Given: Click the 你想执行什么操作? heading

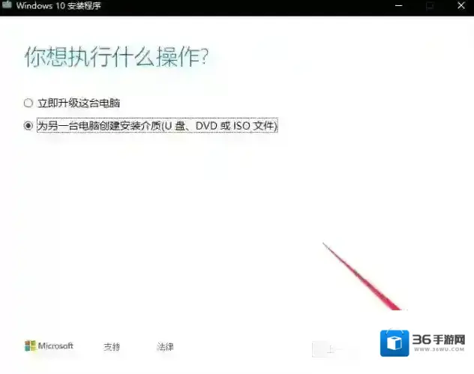Looking at the screenshot, I should pos(116,57).
